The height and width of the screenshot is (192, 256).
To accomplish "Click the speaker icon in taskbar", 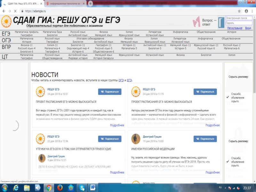I will [x=38, y=188].
